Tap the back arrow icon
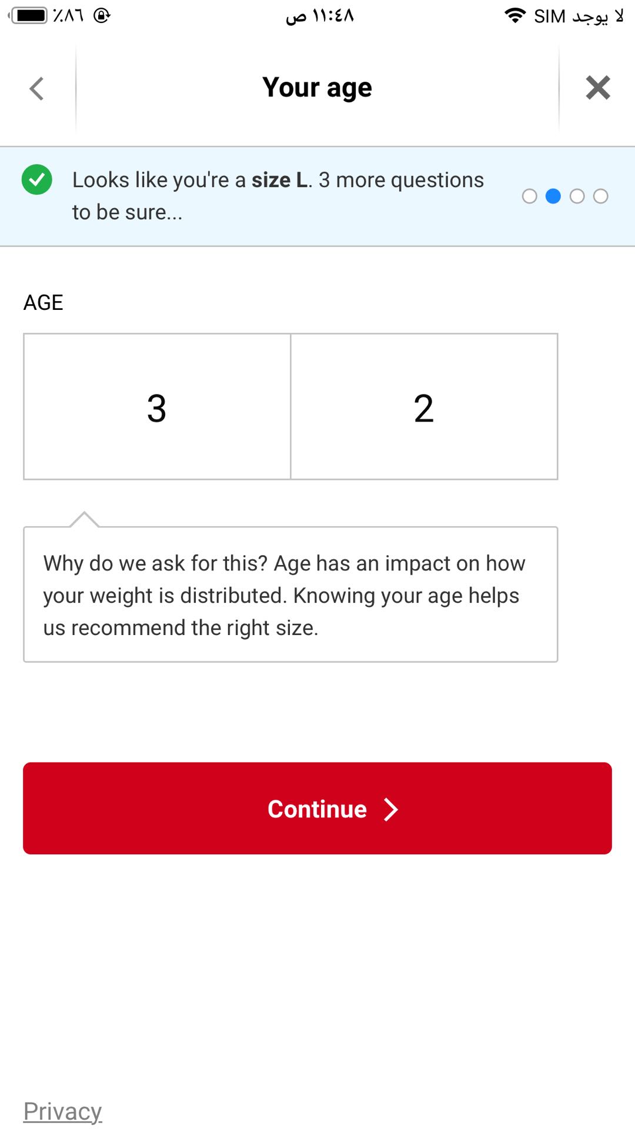Viewport: 635px width, 1129px height. (37, 89)
